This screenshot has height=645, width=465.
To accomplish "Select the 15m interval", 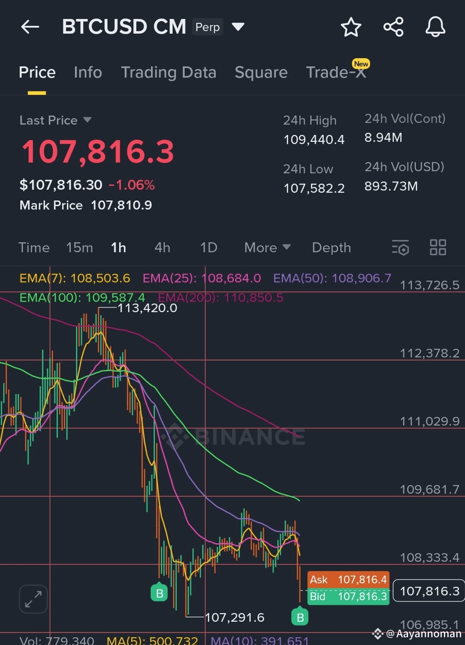I will pos(79,247).
